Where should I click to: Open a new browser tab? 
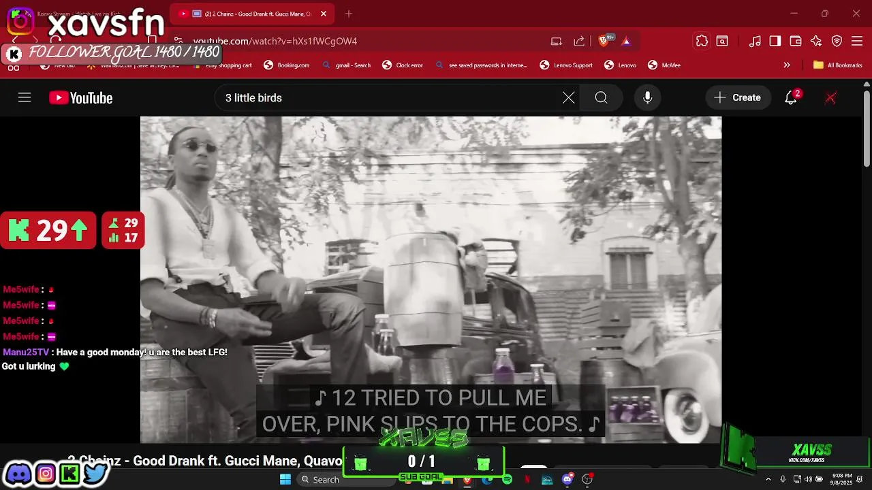point(349,14)
